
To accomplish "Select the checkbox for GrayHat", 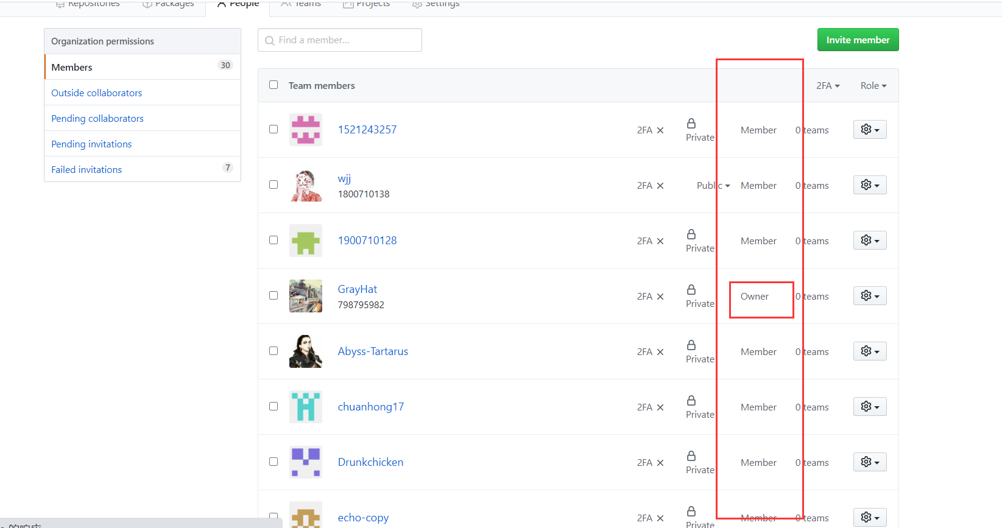I will 273,295.
